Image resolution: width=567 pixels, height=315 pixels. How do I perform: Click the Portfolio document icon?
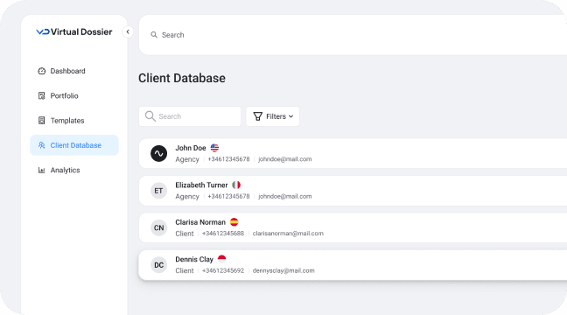[42, 96]
